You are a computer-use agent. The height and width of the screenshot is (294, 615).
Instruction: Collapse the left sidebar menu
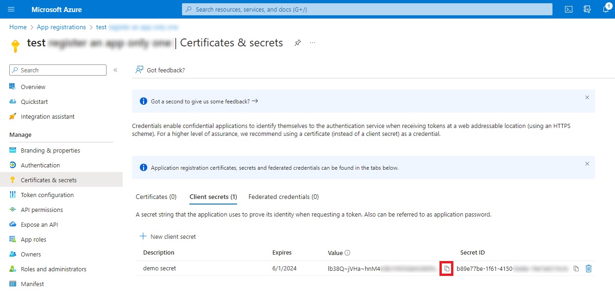pos(115,70)
